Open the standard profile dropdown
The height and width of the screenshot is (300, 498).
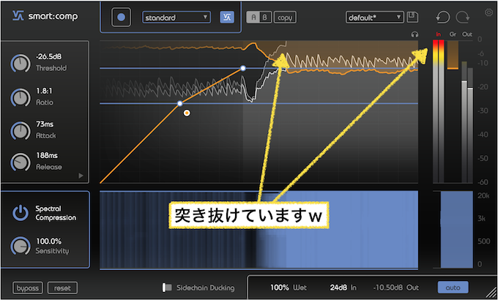176,17
